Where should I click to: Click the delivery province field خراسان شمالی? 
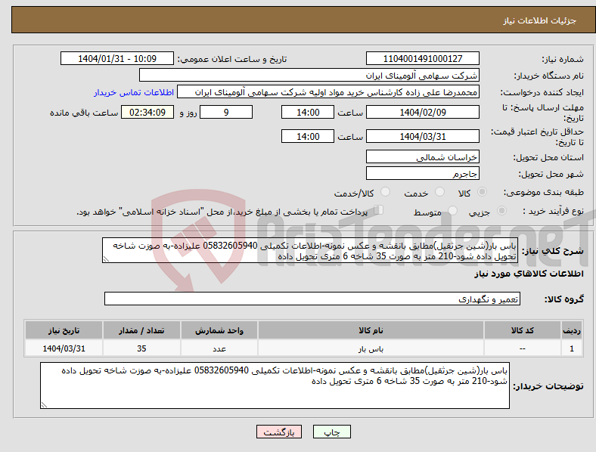423,157
